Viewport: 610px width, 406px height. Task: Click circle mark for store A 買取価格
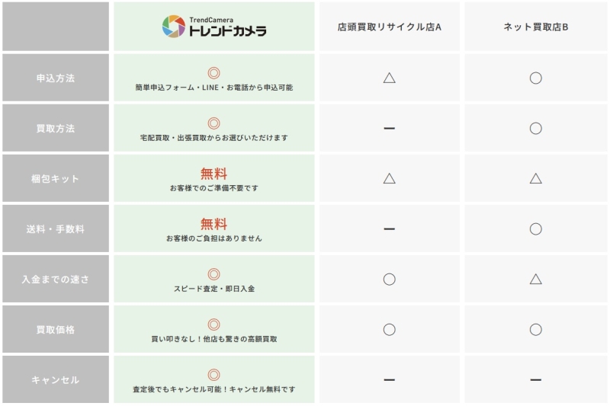click(389, 329)
